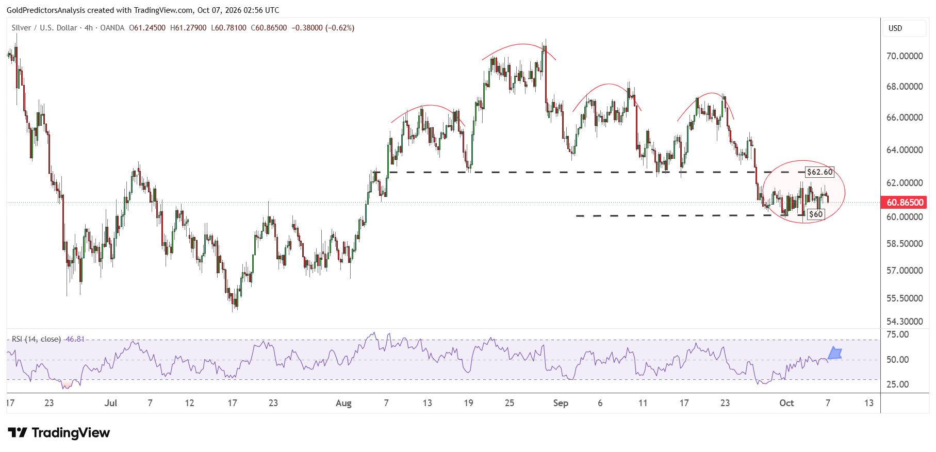Click the 13 date label after Oct

coord(869,403)
